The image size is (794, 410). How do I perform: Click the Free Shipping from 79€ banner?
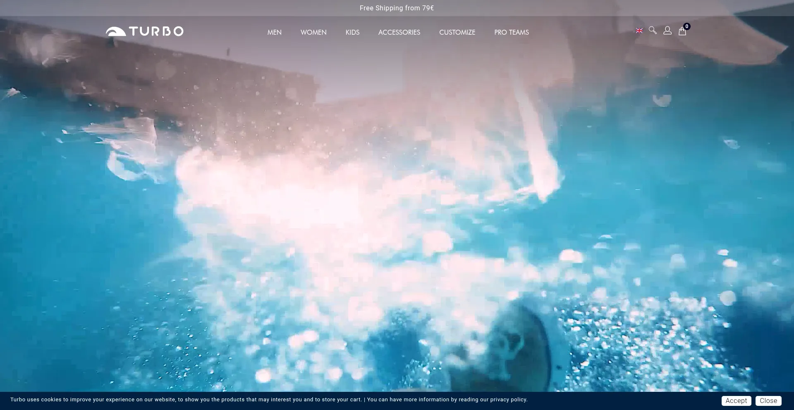point(396,8)
